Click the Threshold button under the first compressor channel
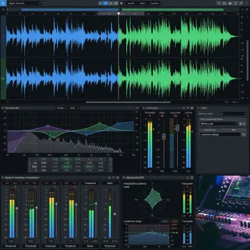The height and width of the screenshot is (250, 250). tap(11, 246)
